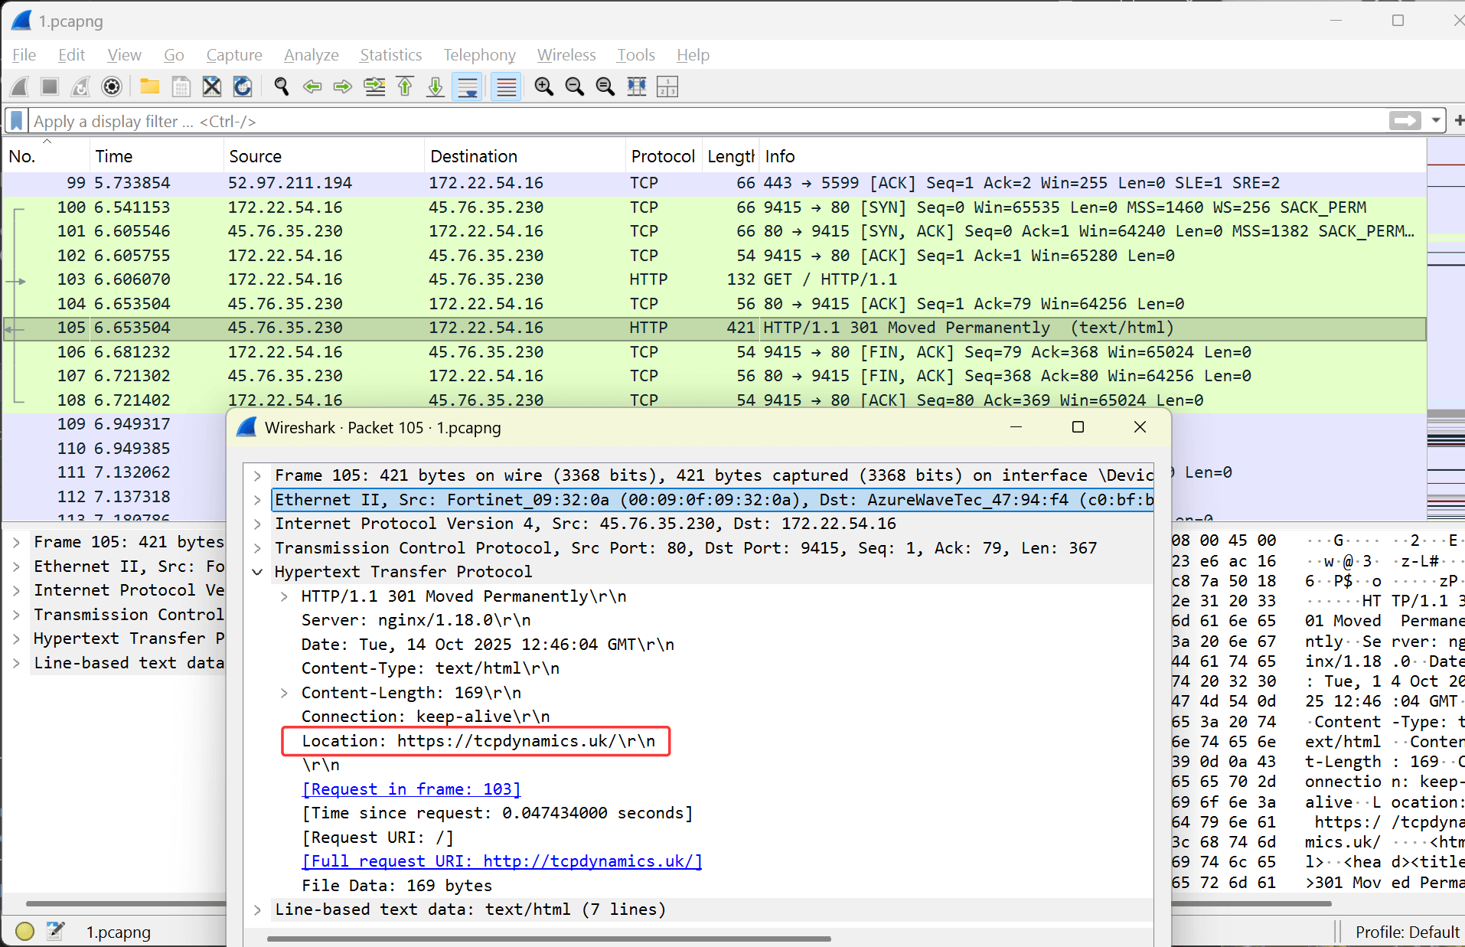Click the go to first packet icon
Image resolution: width=1465 pixels, height=947 pixels.
coord(405,87)
